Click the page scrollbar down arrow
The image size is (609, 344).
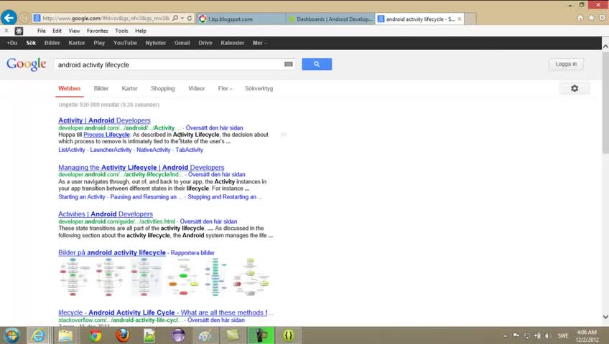tap(605, 317)
